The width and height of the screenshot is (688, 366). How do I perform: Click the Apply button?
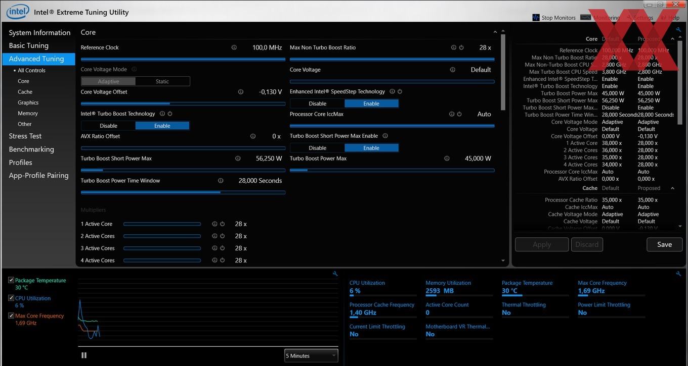(542, 244)
